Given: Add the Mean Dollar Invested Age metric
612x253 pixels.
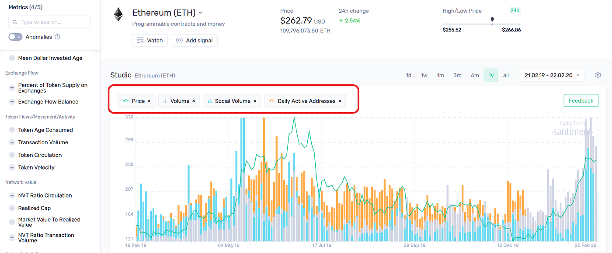Looking at the screenshot, I should pos(12,58).
